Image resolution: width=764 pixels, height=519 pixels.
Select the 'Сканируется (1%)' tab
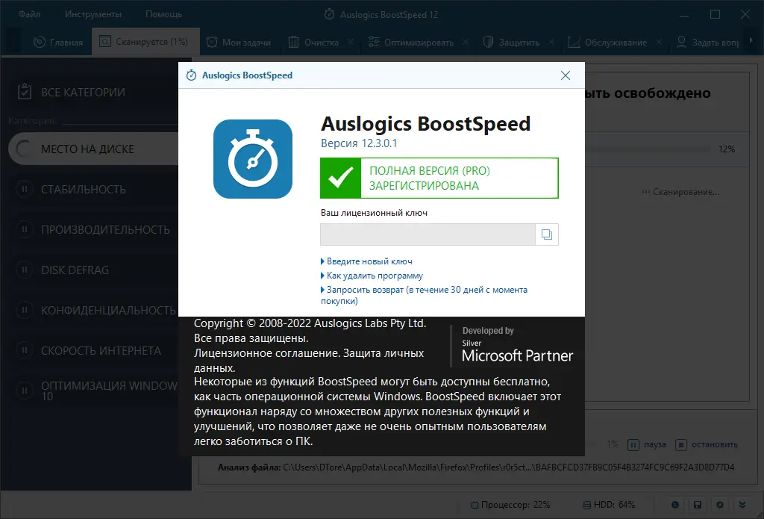pyautogui.click(x=145, y=42)
